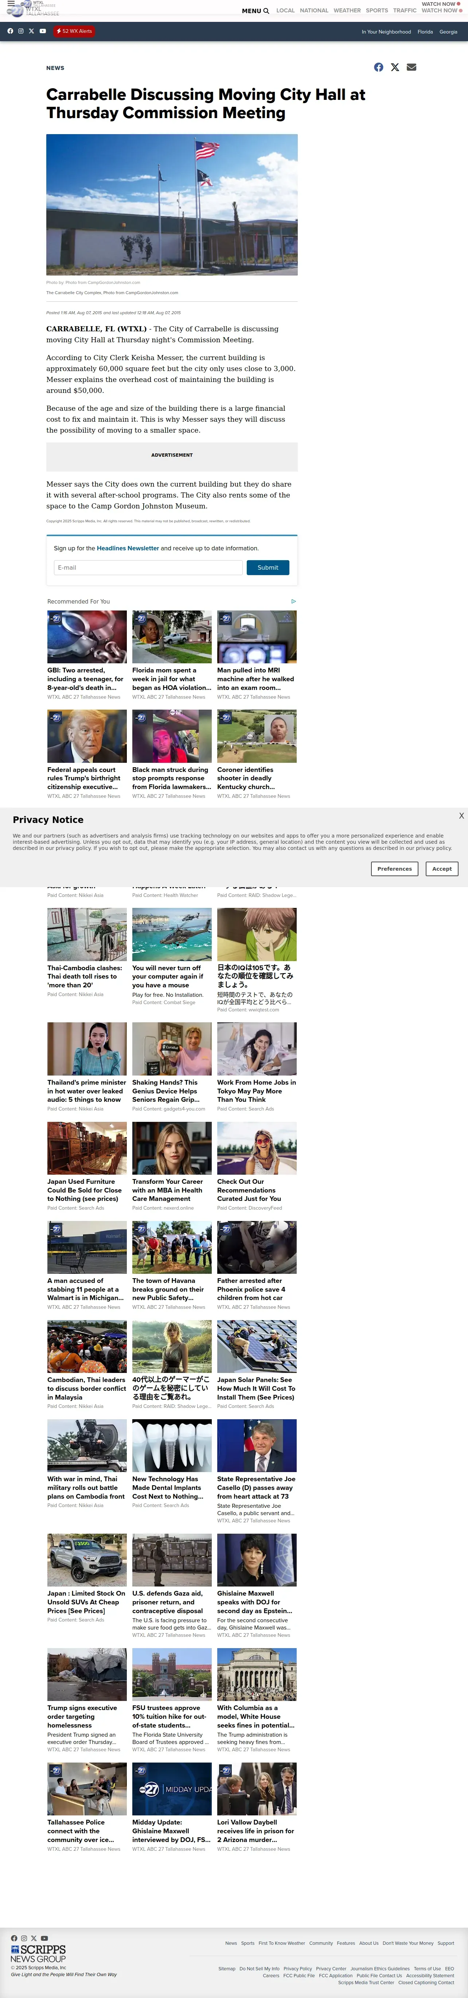Viewport: 468px width, 1998px height.
Task: Share article by email
Action: pos(412,67)
